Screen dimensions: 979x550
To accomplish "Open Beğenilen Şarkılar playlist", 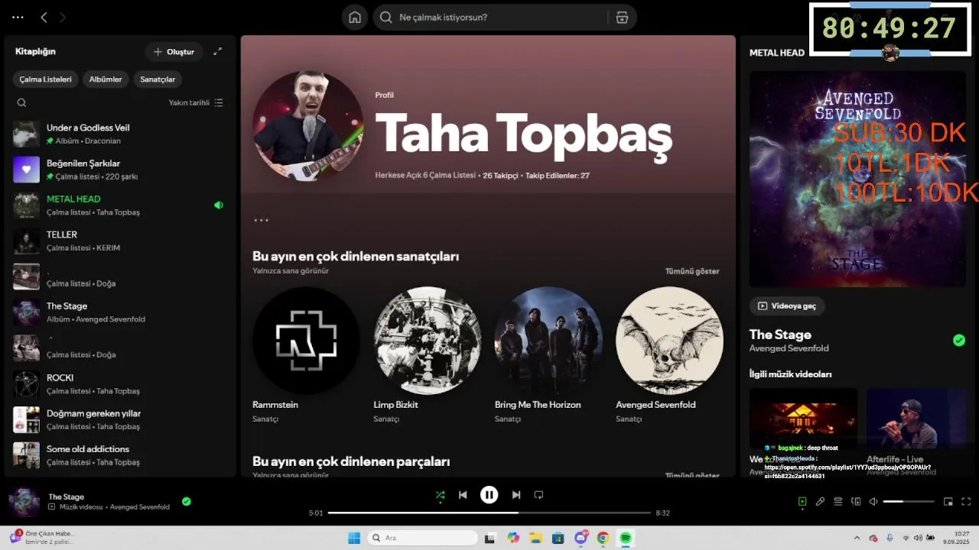I will (x=121, y=170).
